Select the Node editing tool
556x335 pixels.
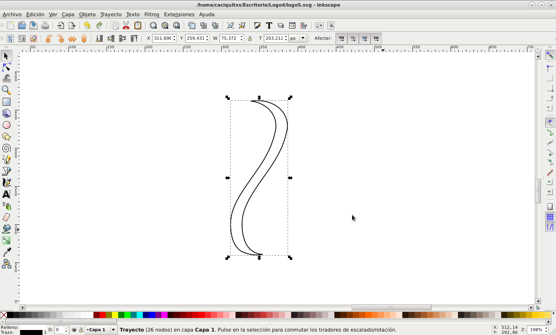pos(7,67)
